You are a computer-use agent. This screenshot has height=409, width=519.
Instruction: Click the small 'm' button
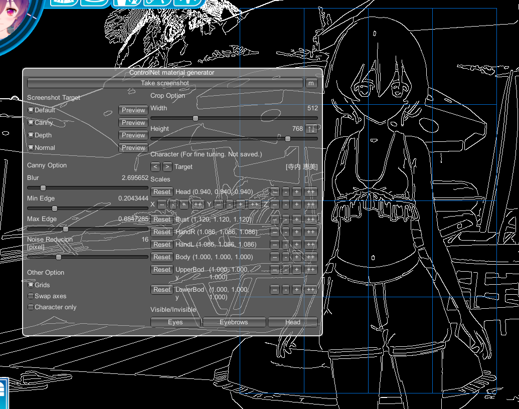311,83
